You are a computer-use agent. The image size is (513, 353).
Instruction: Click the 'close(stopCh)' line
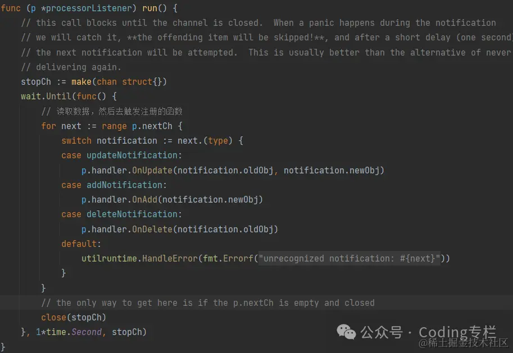pyautogui.click(x=74, y=318)
